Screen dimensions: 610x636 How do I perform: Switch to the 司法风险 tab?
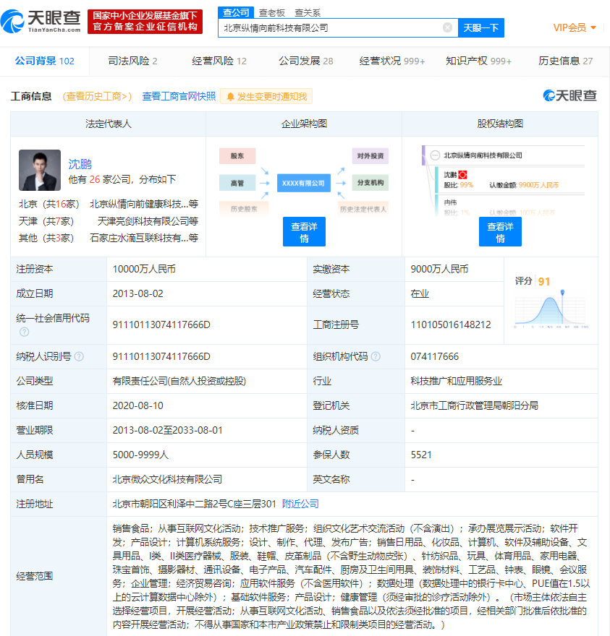(x=132, y=61)
